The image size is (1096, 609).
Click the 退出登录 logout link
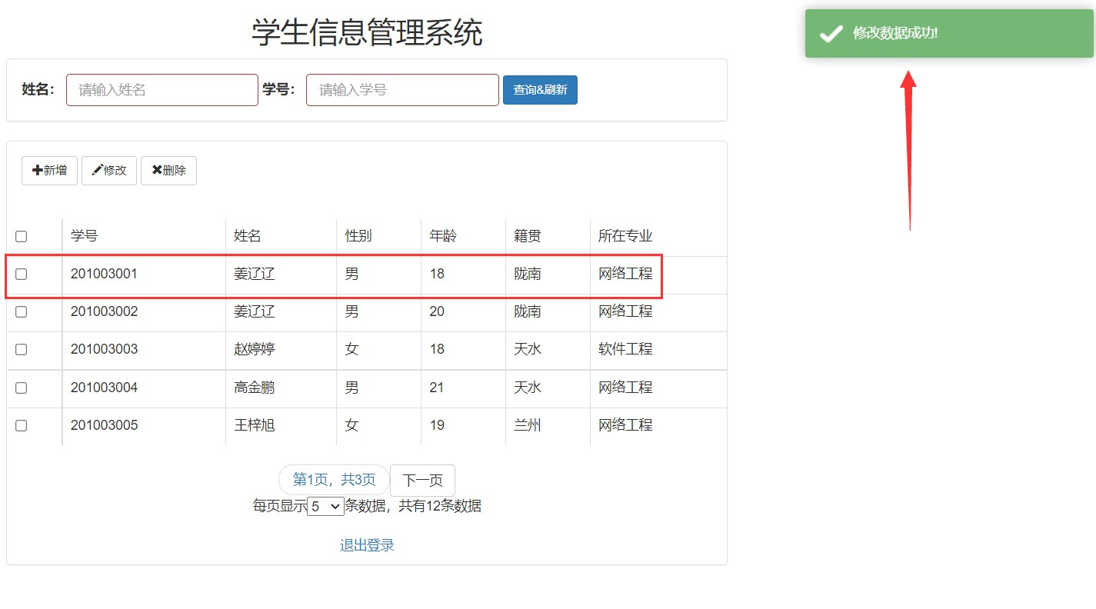(367, 545)
